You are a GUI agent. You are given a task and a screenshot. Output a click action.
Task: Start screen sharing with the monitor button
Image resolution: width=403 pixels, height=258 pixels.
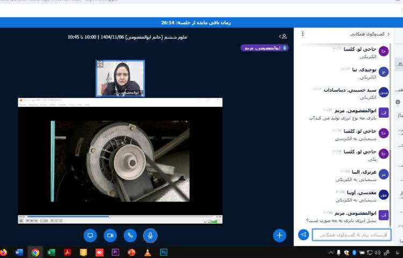(x=90, y=235)
